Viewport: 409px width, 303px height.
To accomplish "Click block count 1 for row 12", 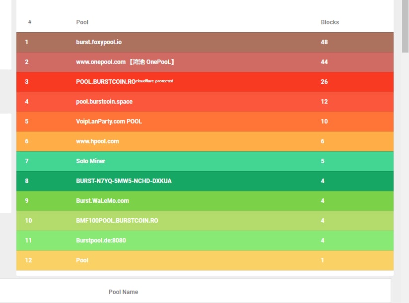I will click(323, 260).
